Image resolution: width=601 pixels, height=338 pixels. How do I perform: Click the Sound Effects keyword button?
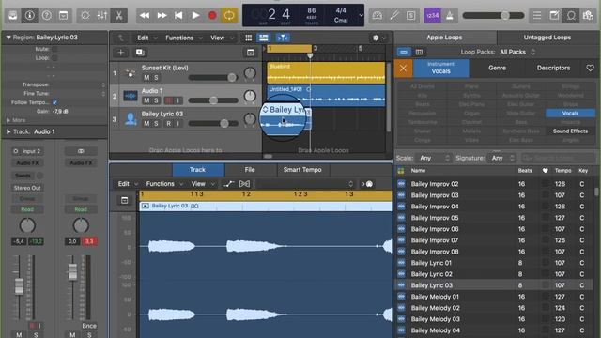[570, 131]
